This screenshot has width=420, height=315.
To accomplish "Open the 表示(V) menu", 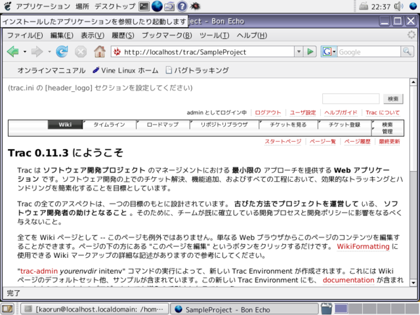I will point(93,35).
